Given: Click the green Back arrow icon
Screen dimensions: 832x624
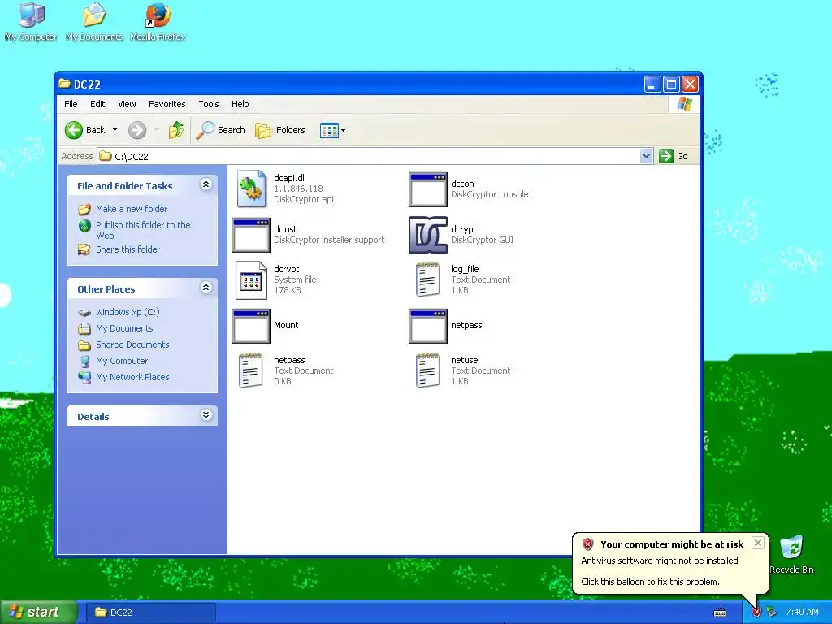Looking at the screenshot, I should coord(74,130).
